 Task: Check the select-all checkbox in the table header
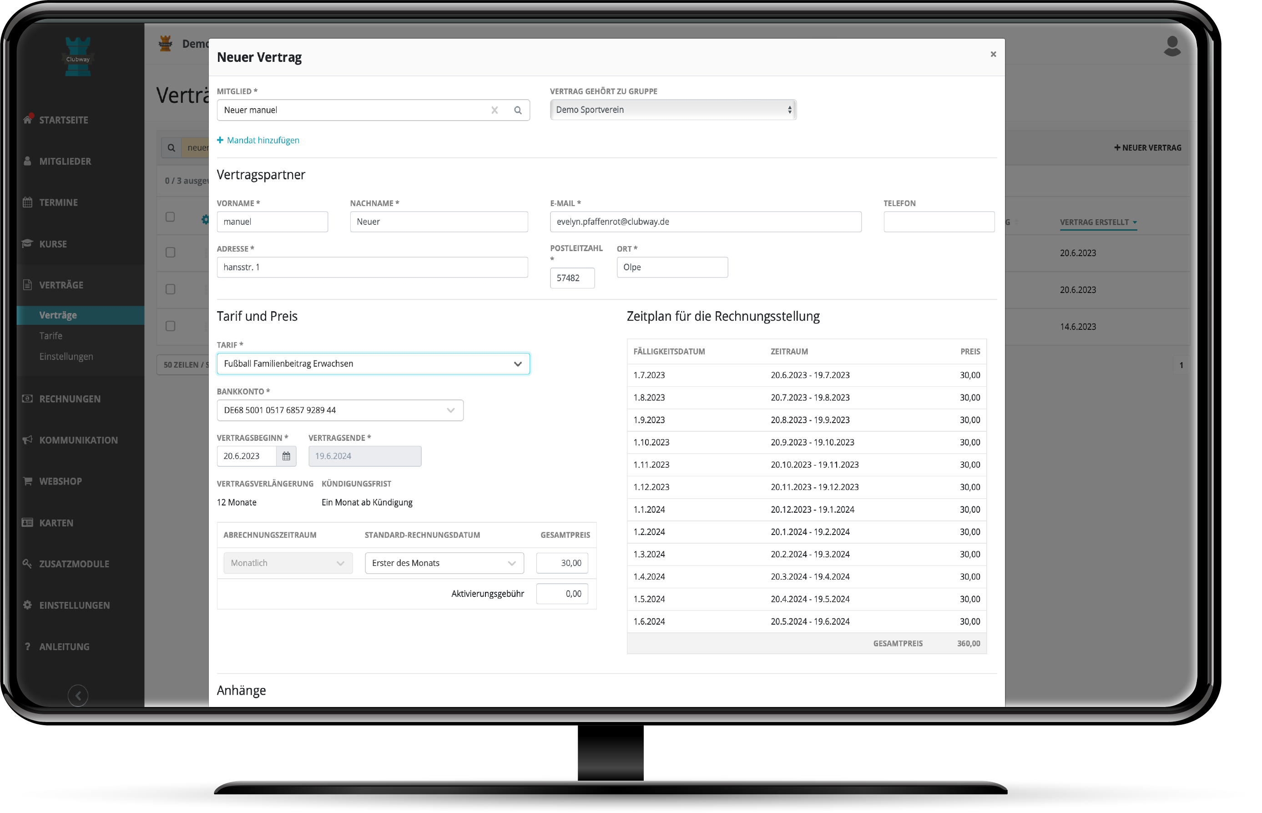coord(170,217)
